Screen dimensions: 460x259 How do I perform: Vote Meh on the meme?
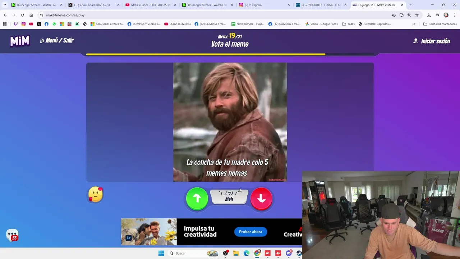229,197
